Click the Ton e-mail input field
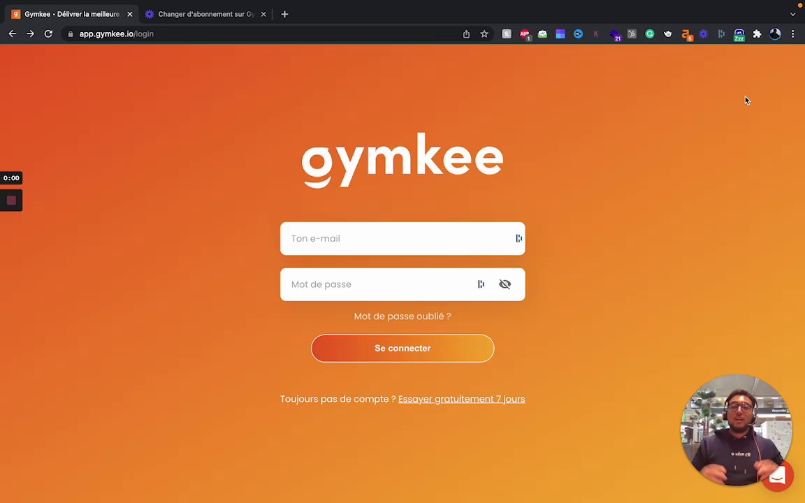 pyautogui.click(x=402, y=238)
